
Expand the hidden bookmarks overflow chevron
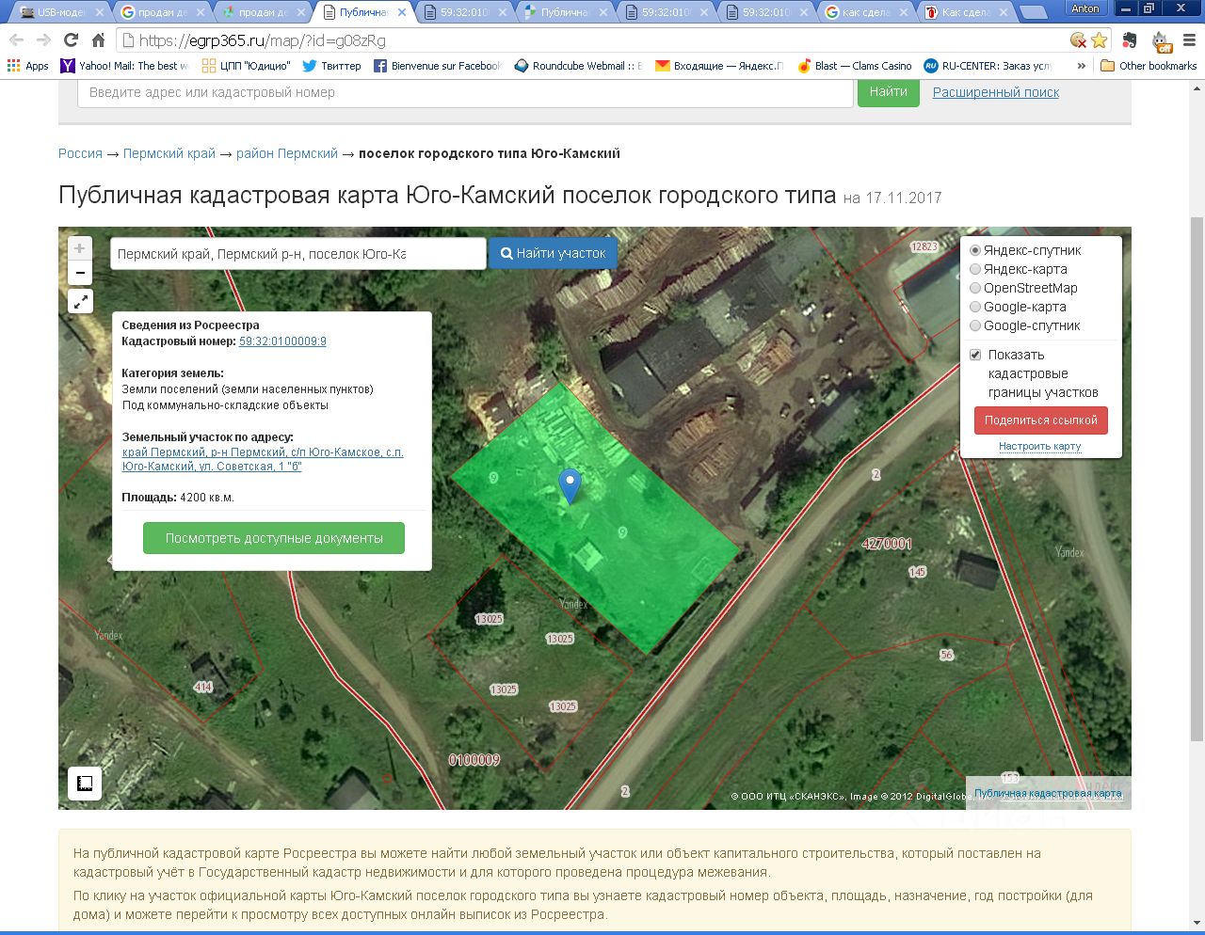point(1081,66)
